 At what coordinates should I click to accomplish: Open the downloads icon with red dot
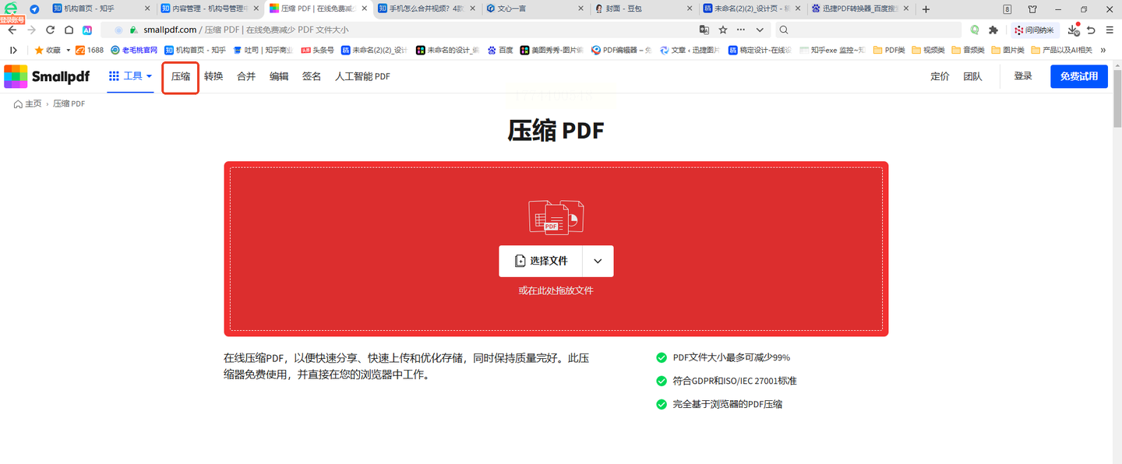[1073, 30]
